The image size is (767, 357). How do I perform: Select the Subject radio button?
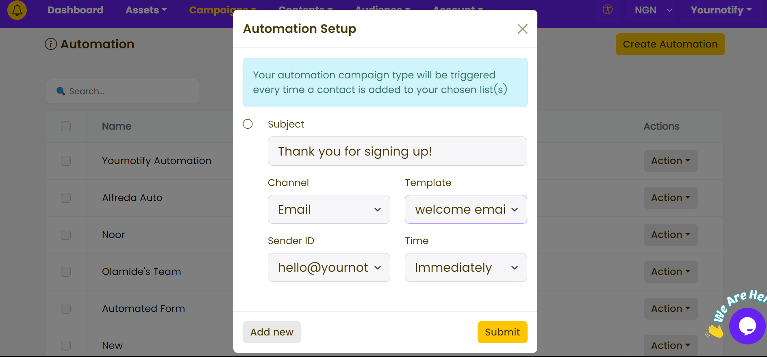point(248,124)
